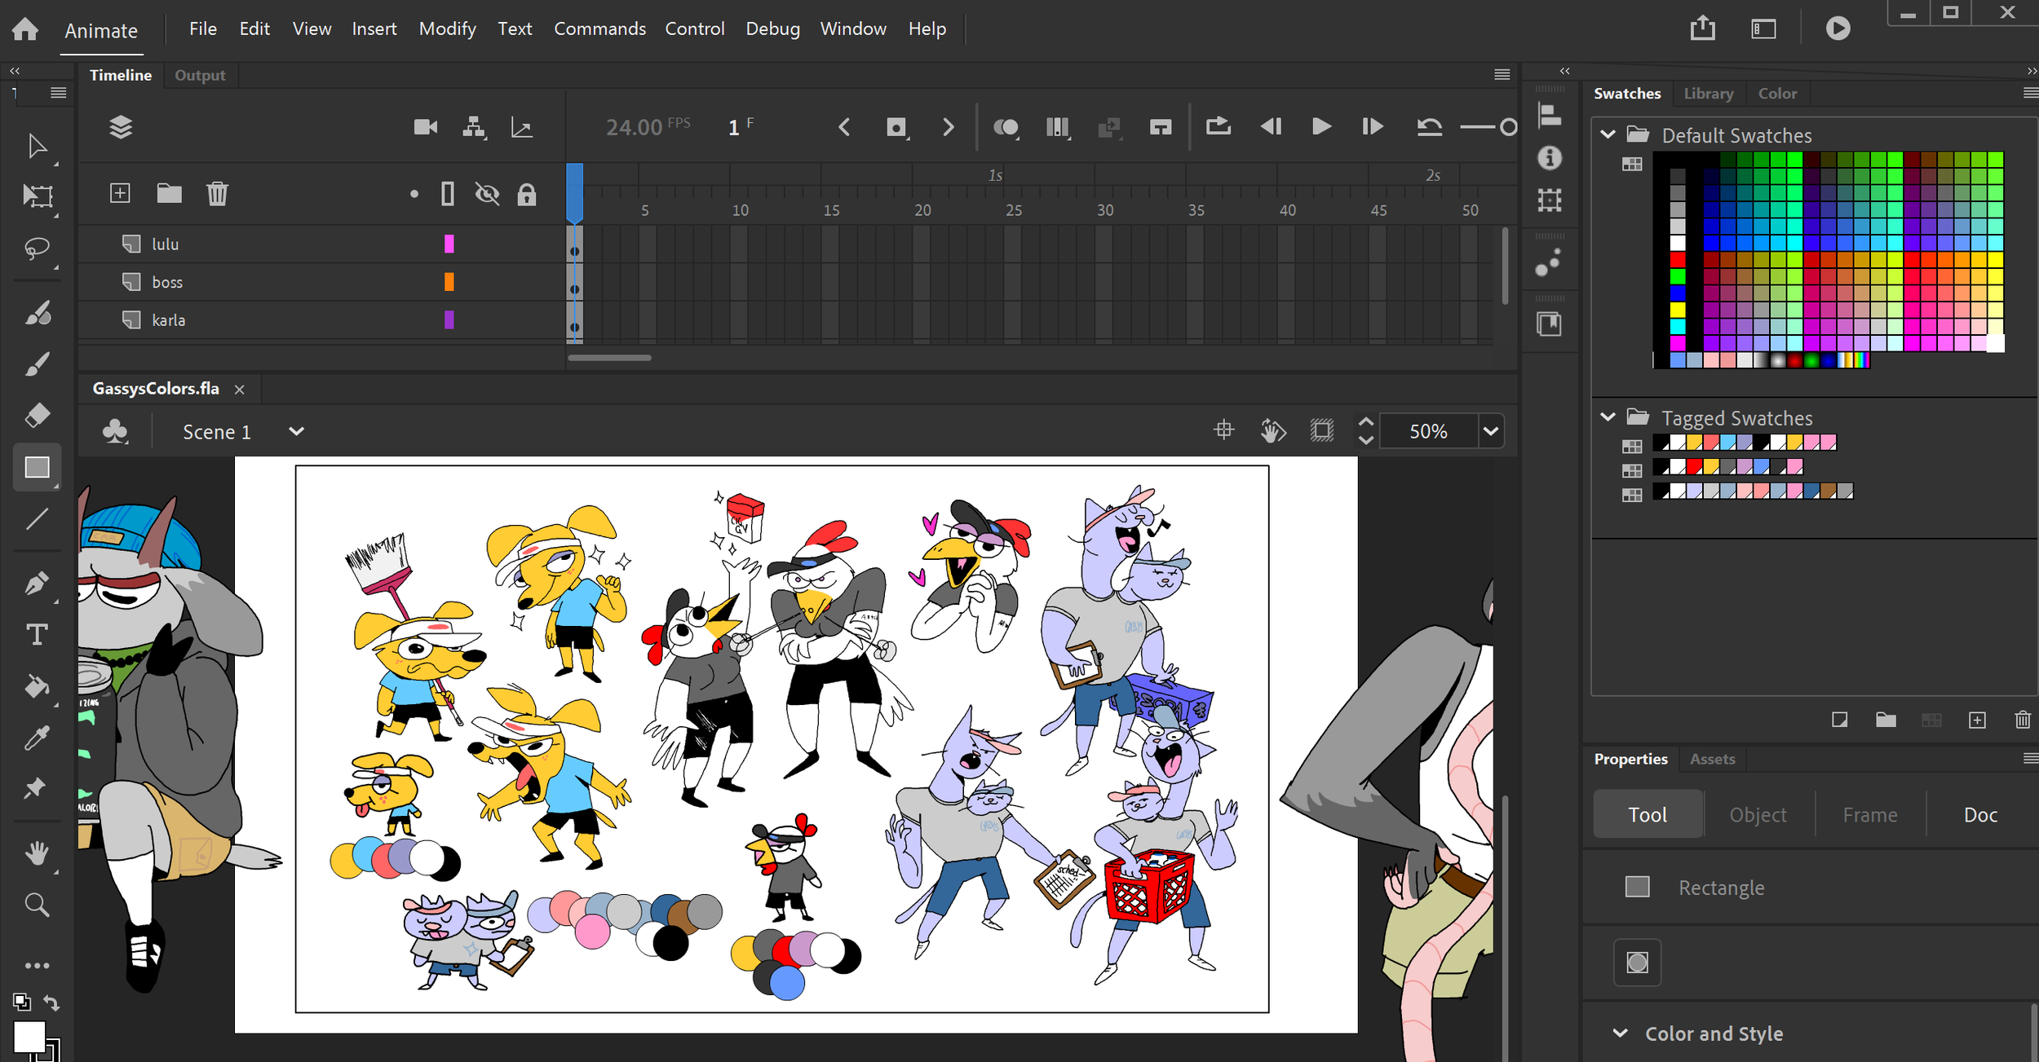Play the timeline animation
Viewport: 2039px width, 1062px height.
point(1321,127)
